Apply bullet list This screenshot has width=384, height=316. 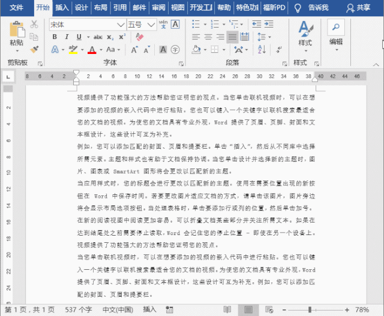(196, 24)
